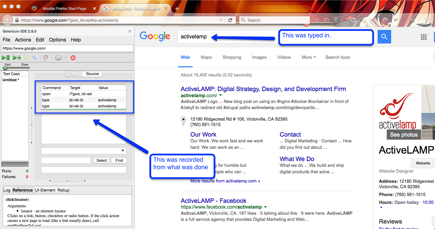
Task: Click the Find button next to Select
Action: pyautogui.click(x=119, y=160)
